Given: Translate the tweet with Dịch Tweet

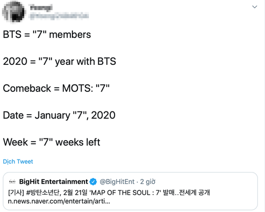Looking at the screenshot, I should (18, 162).
